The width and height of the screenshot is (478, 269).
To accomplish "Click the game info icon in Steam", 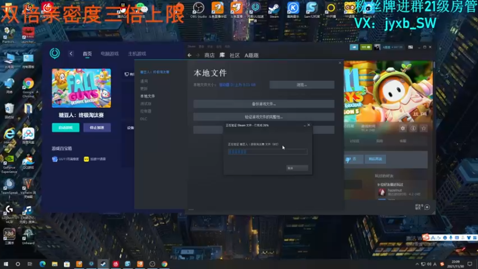I will pyautogui.click(x=413, y=129).
